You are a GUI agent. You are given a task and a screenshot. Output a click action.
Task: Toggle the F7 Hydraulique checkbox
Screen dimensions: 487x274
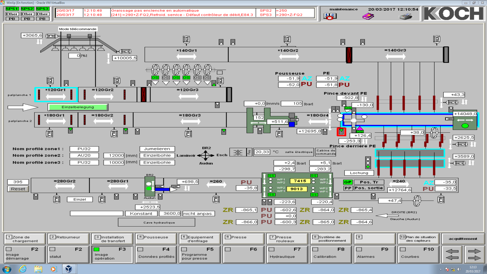[271, 249]
